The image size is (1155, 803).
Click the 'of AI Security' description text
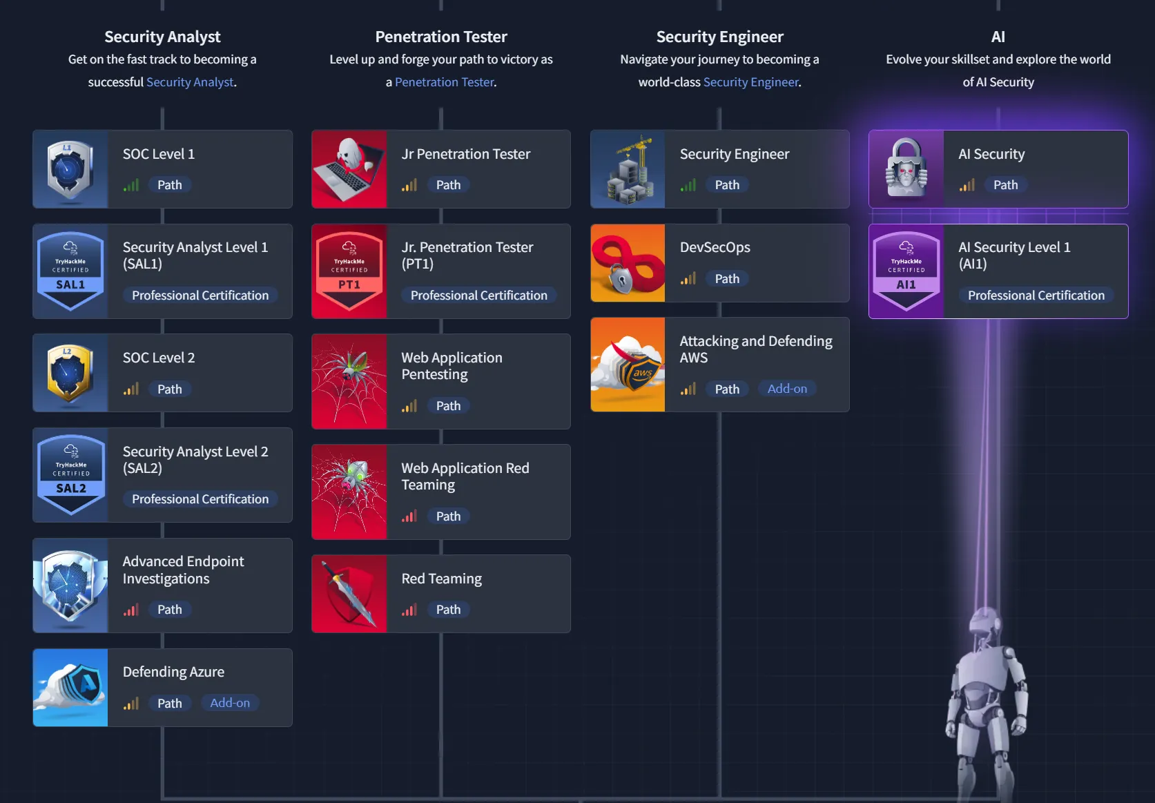(998, 82)
